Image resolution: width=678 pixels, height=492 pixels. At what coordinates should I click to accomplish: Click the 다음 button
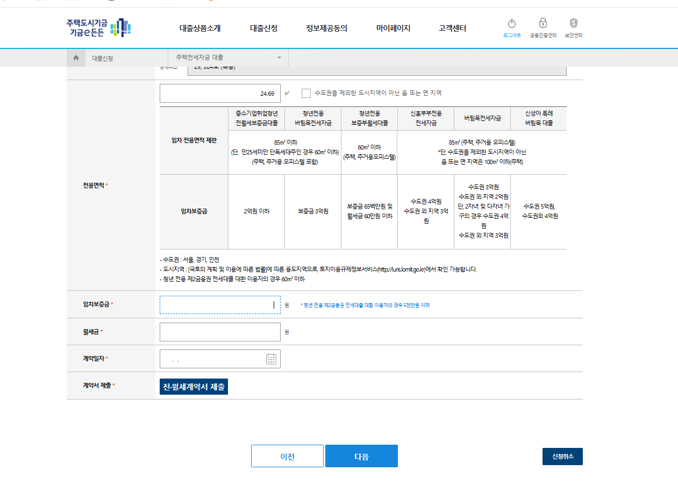361,456
